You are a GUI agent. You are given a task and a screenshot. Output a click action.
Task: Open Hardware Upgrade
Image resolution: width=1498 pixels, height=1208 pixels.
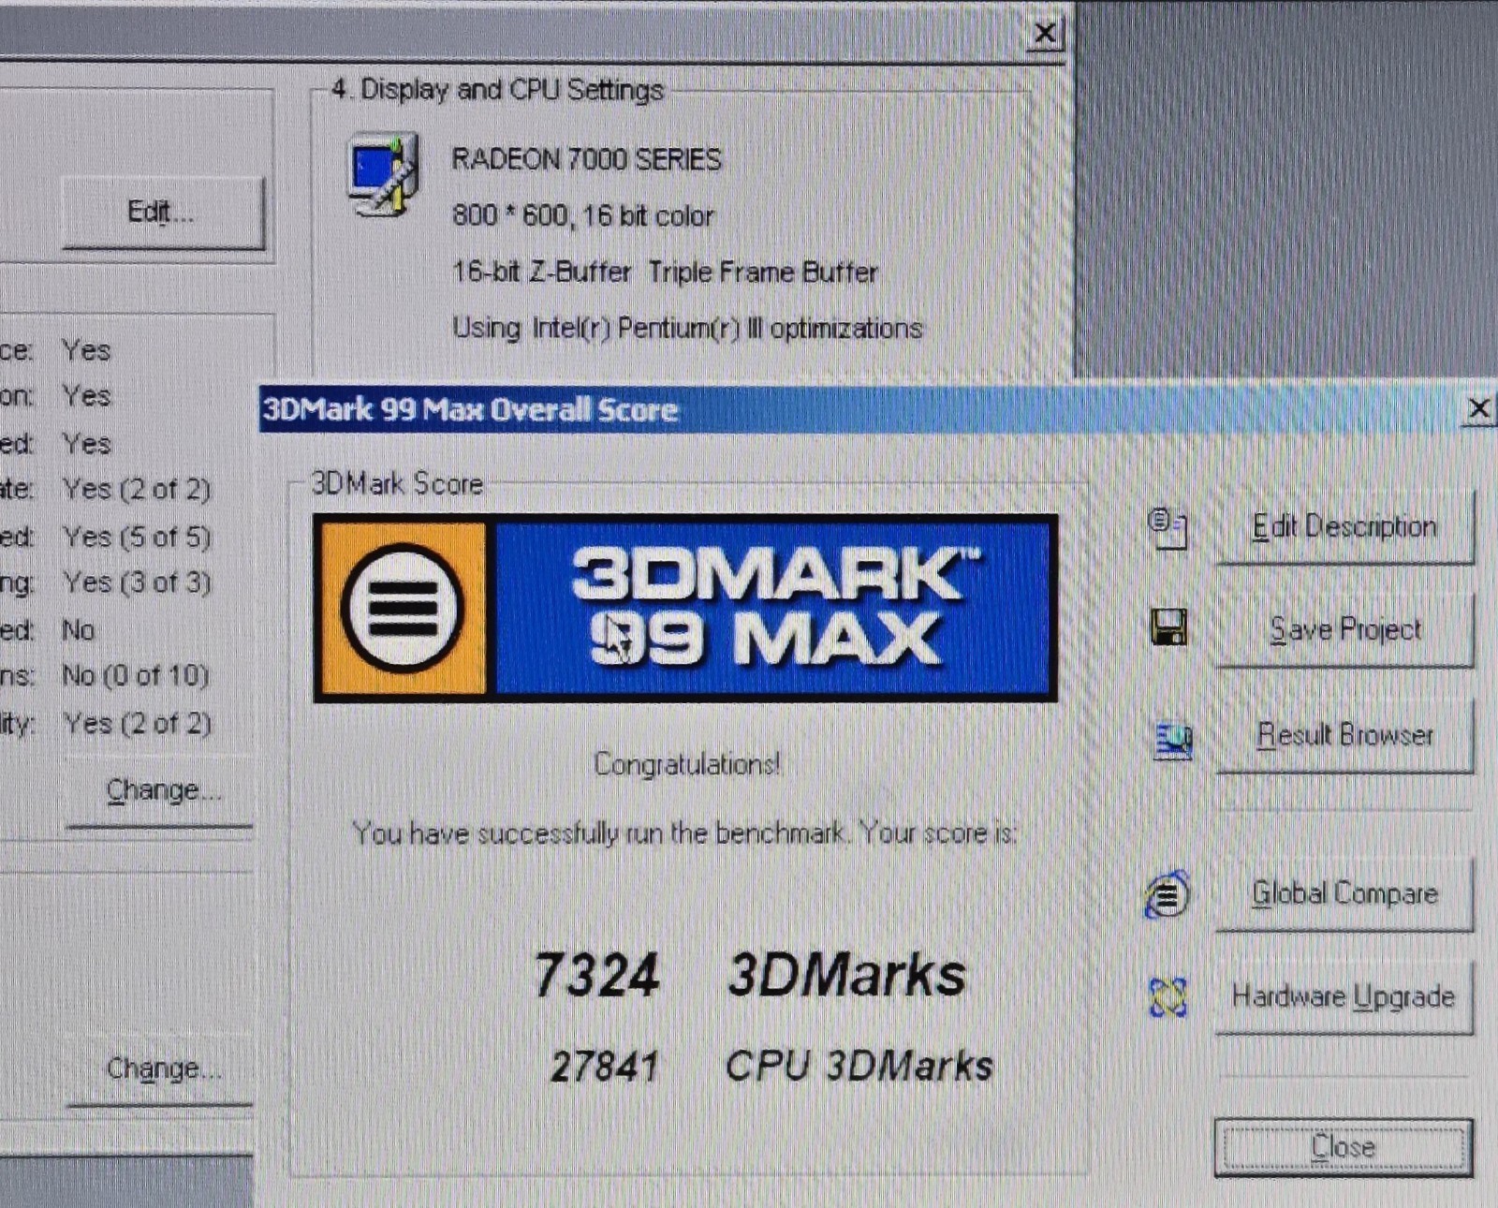[x=1344, y=996]
